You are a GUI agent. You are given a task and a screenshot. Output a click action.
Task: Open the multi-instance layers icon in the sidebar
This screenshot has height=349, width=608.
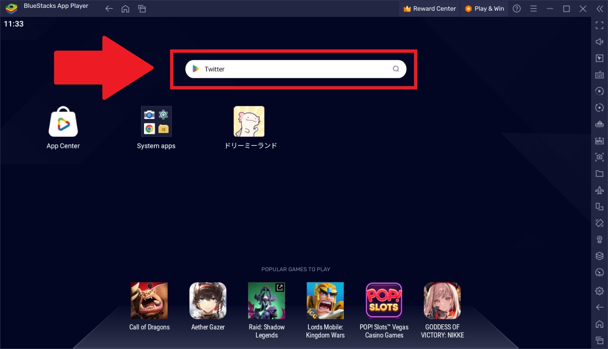(600, 256)
